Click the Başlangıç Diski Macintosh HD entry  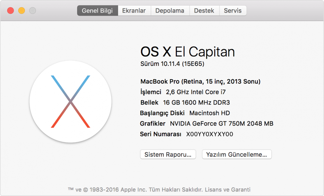point(185,113)
